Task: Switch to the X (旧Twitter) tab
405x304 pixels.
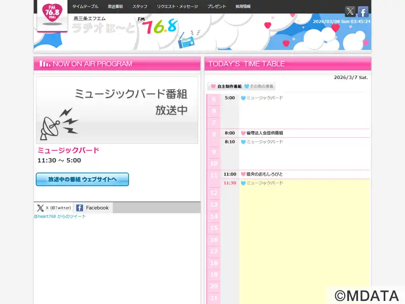Action: 54,208
